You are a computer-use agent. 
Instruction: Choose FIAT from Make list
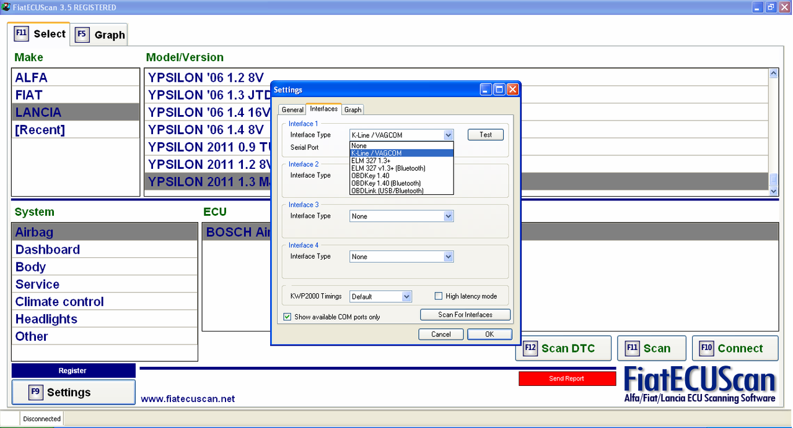coord(76,95)
